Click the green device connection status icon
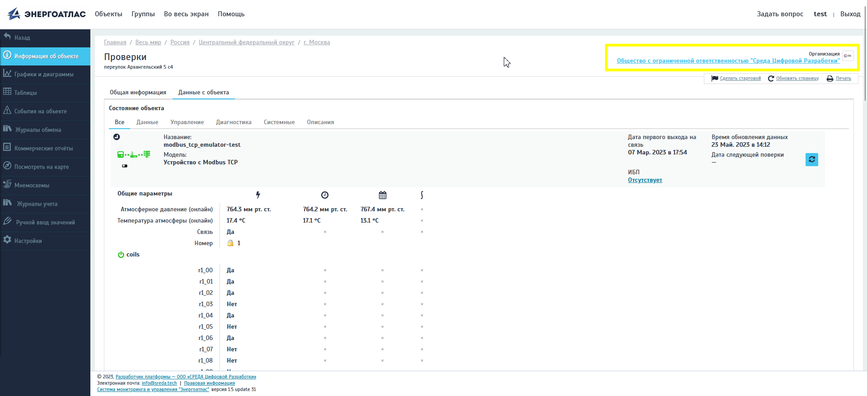867x396 pixels. pyautogui.click(x=134, y=154)
